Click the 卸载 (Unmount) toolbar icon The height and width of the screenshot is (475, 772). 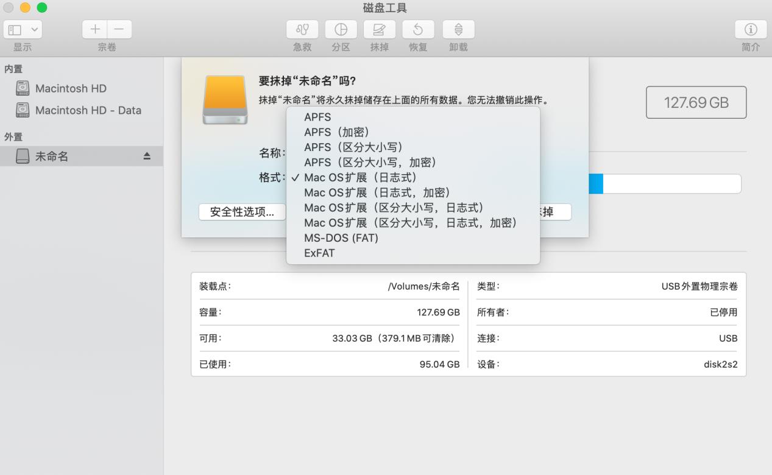click(x=458, y=29)
